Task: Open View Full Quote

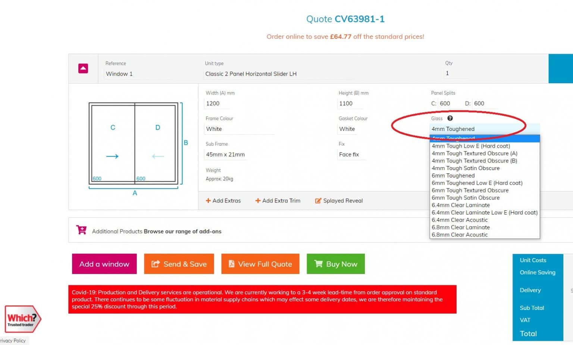Action: (x=260, y=264)
